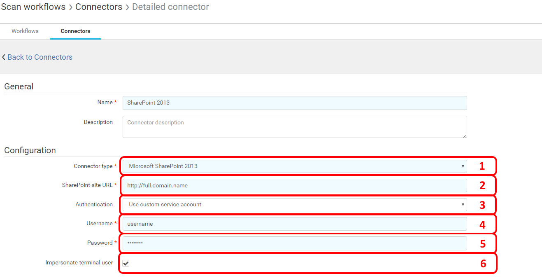The image size is (542, 278).
Task: Click the Detailed connector breadcrumb text
Action: click(170, 7)
